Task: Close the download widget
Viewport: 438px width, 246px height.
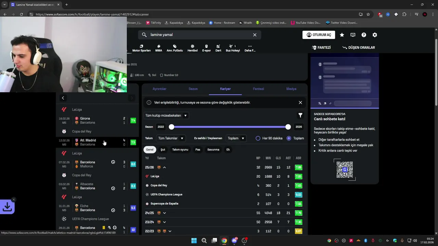Action: tap(14, 200)
